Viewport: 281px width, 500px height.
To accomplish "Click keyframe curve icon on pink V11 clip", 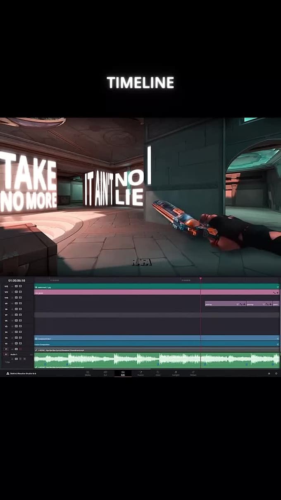I will [x=274, y=292].
